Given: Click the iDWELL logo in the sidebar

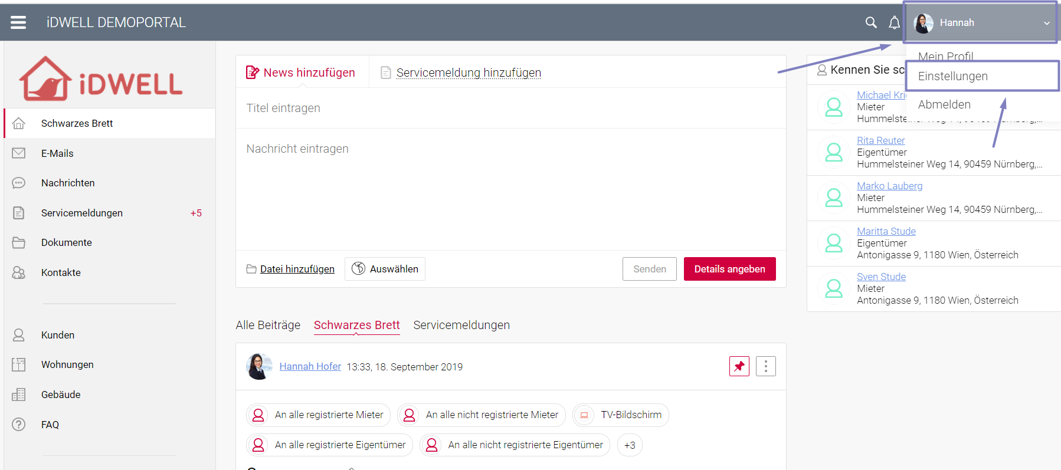Looking at the screenshot, I should 101,78.
